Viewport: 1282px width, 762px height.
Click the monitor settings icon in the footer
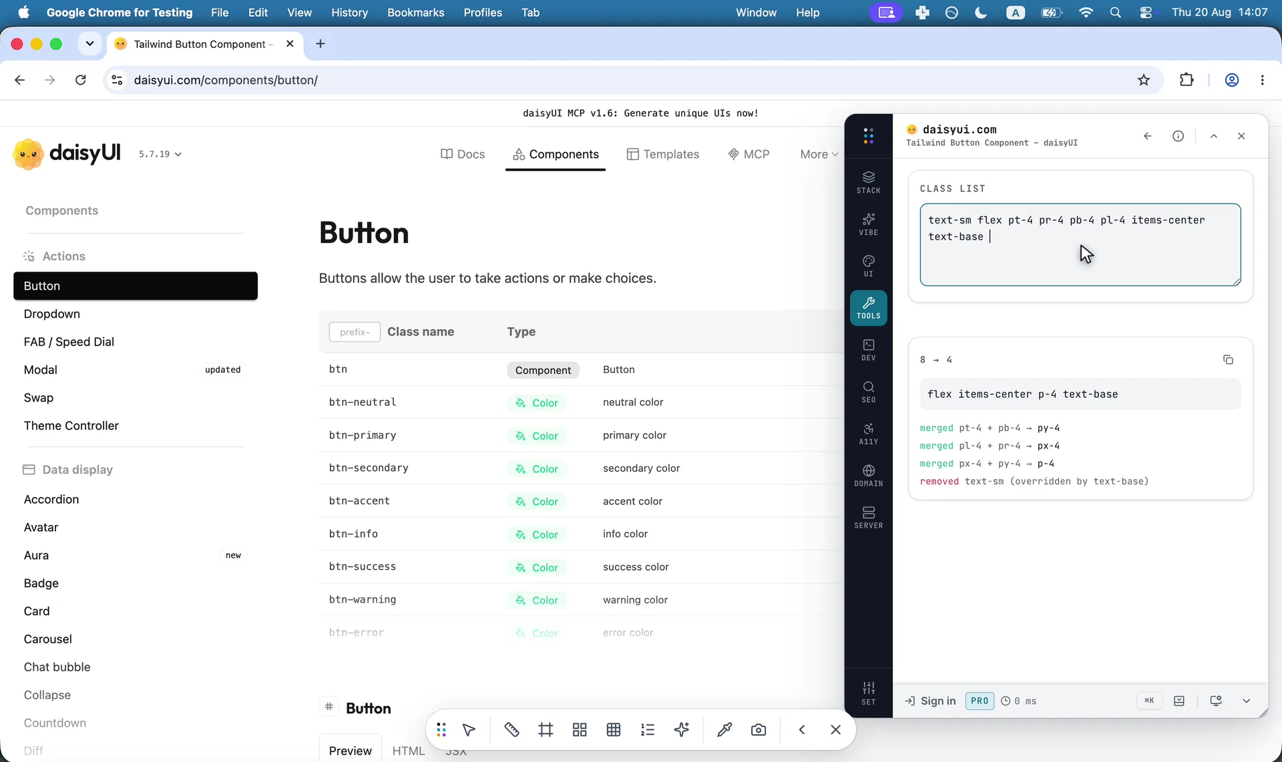[x=1216, y=701]
